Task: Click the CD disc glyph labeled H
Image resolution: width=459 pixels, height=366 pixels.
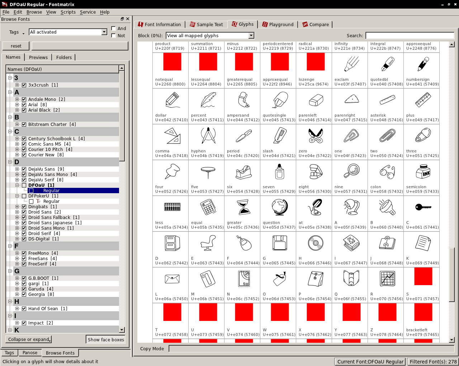Action: click(x=316, y=243)
